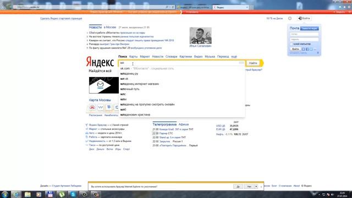352x198 pixels.
Task: Click the mail login field in Почта panel
Action: [x=304, y=34]
